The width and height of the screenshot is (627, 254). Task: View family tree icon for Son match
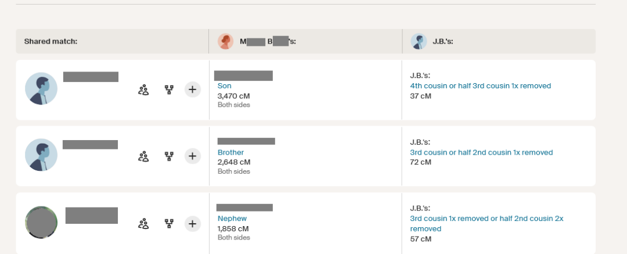click(x=169, y=90)
